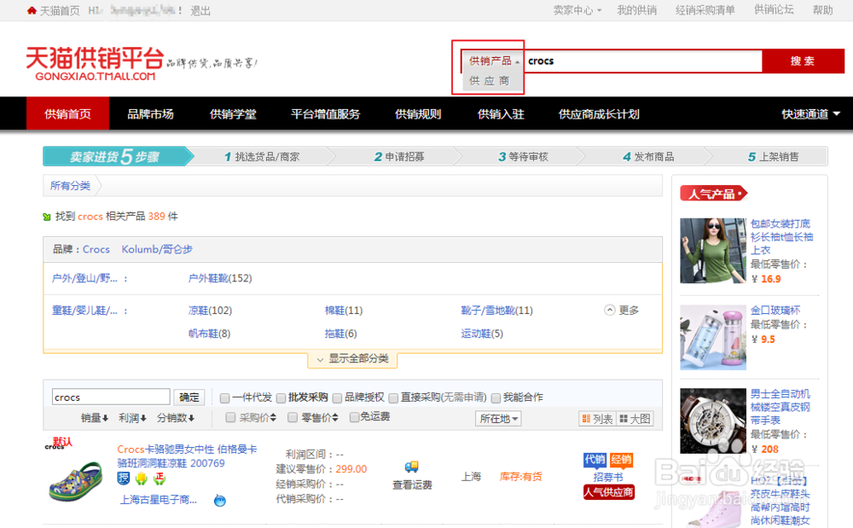Screen dimensions: 853x528
Task: Sort results by 利润
Action: (133, 418)
